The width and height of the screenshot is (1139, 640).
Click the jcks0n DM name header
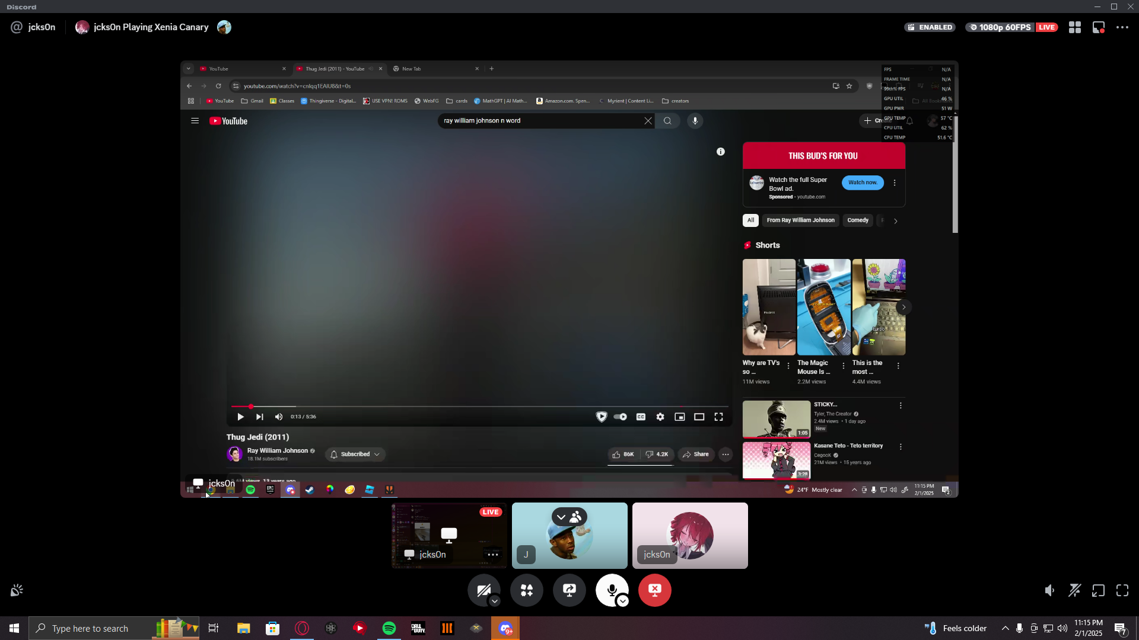(x=42, y=27)
